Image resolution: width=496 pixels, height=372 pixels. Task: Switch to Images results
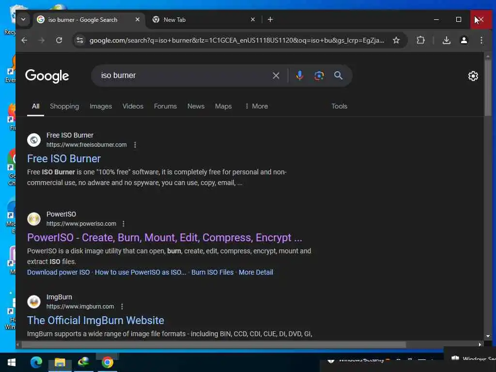[x=101, y=106]
